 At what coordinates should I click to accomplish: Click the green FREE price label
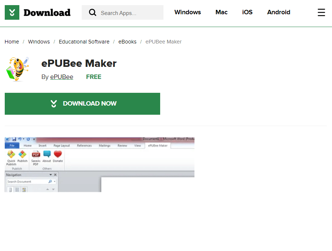coord(94,77)
